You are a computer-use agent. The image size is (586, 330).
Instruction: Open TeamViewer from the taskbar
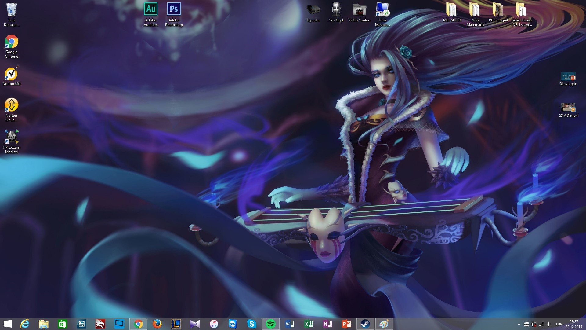tap(233, 324)
